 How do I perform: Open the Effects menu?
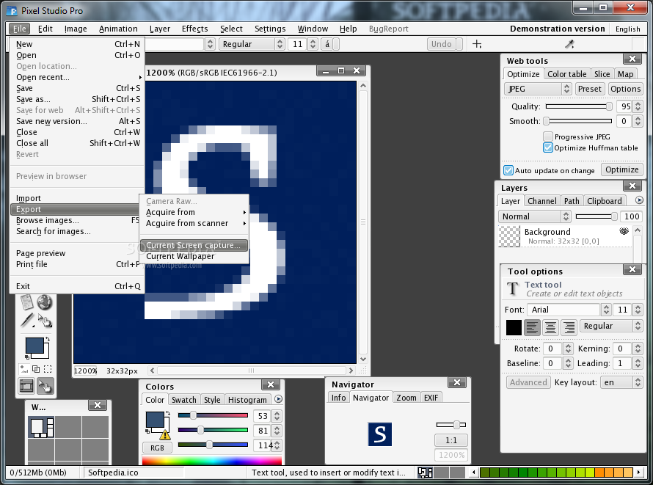194,29
